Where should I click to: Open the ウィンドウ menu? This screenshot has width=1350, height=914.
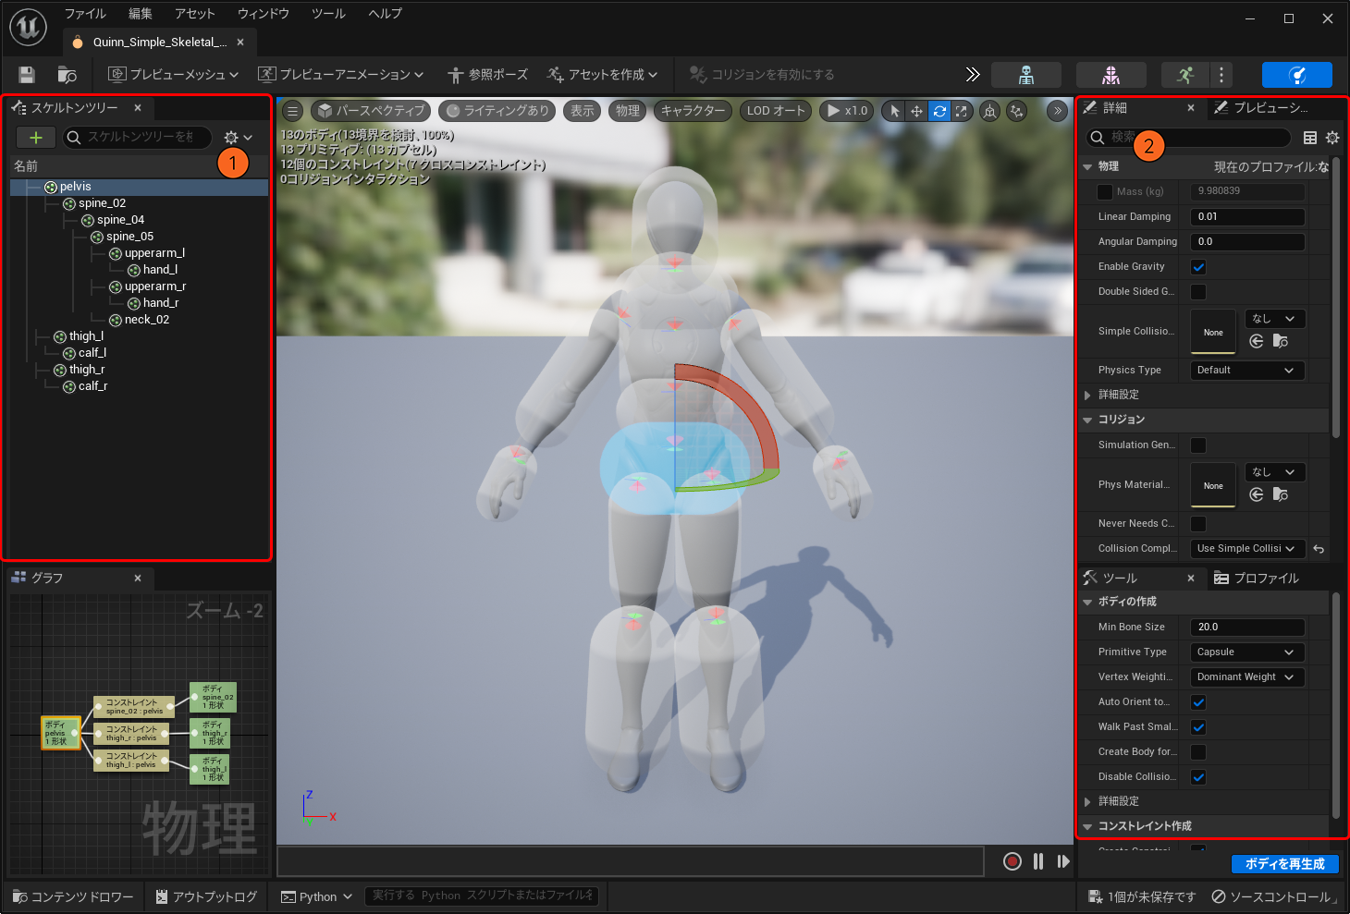coord(263,14)
